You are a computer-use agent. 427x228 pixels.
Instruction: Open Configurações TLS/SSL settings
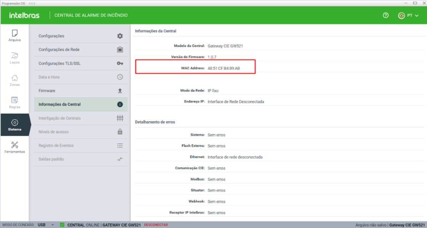coord(80,63)
